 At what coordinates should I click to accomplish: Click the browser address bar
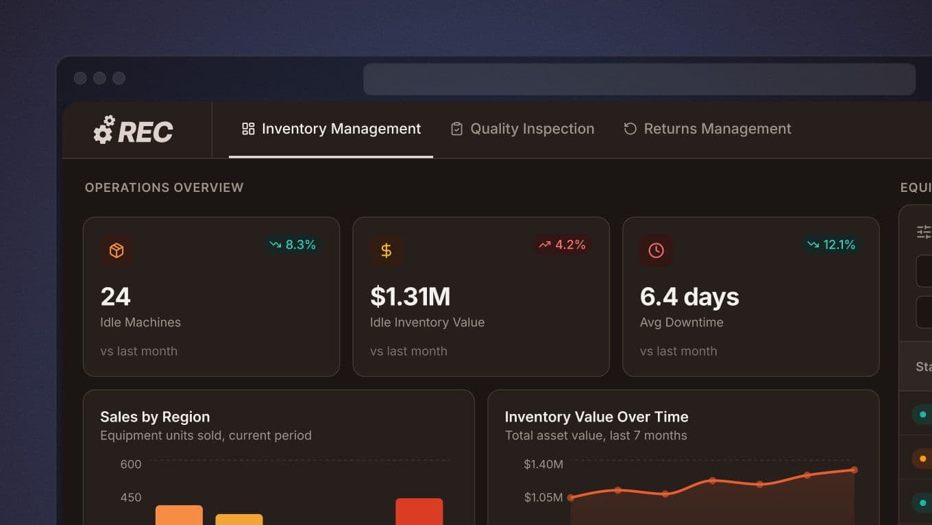click(639, 80)
